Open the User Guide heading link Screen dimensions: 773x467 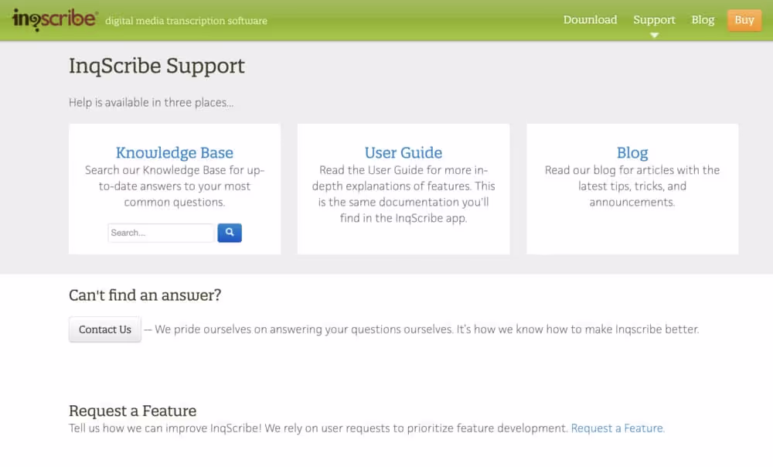[x=404, y=152]
